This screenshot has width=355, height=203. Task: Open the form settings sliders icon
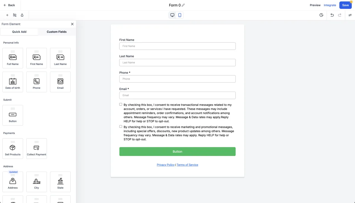350,15
